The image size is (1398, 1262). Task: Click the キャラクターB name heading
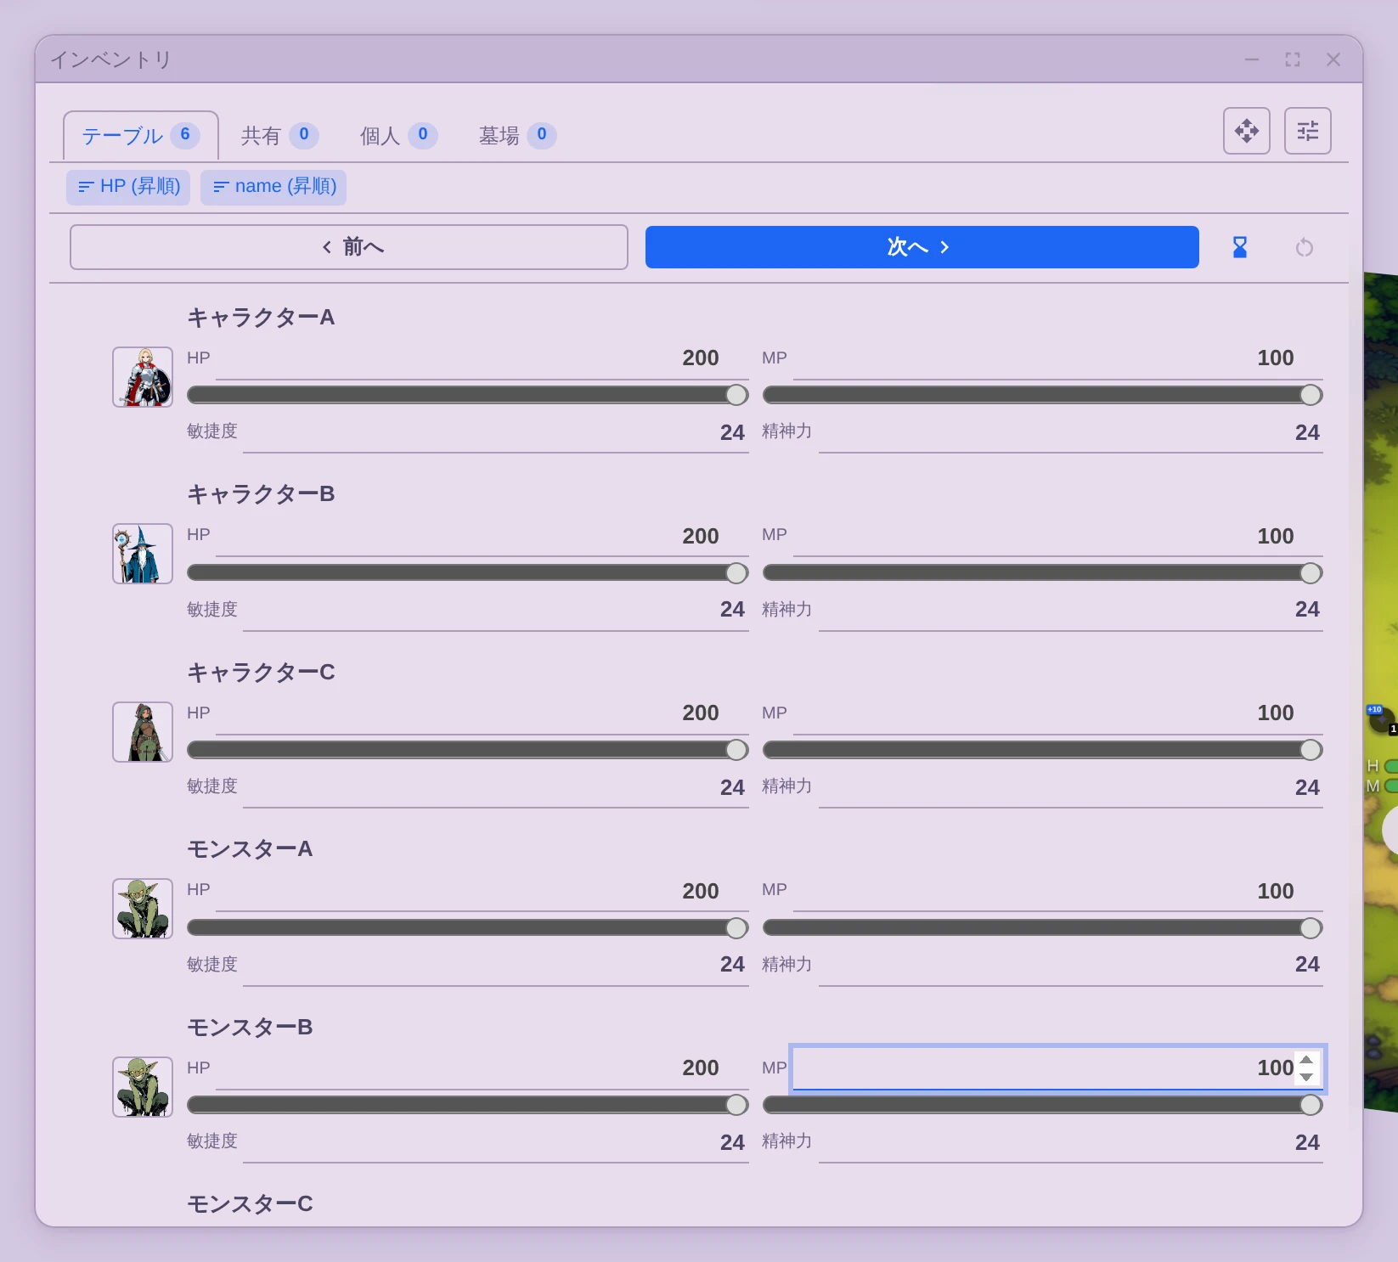[x=261, y=494]
